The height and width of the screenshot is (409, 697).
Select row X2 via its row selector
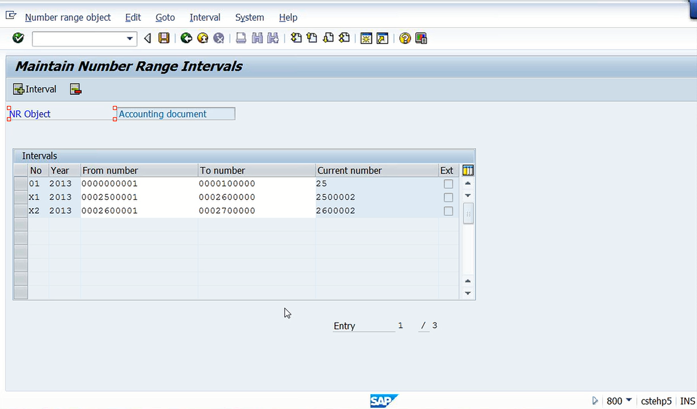click(21, 211)
